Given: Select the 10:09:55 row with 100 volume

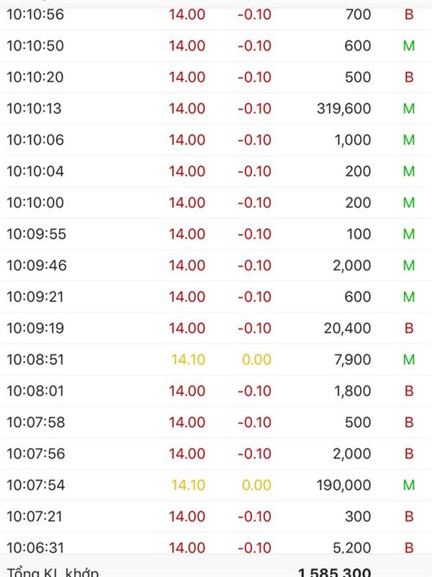Looking at the screenshot, I should point(216,234).
